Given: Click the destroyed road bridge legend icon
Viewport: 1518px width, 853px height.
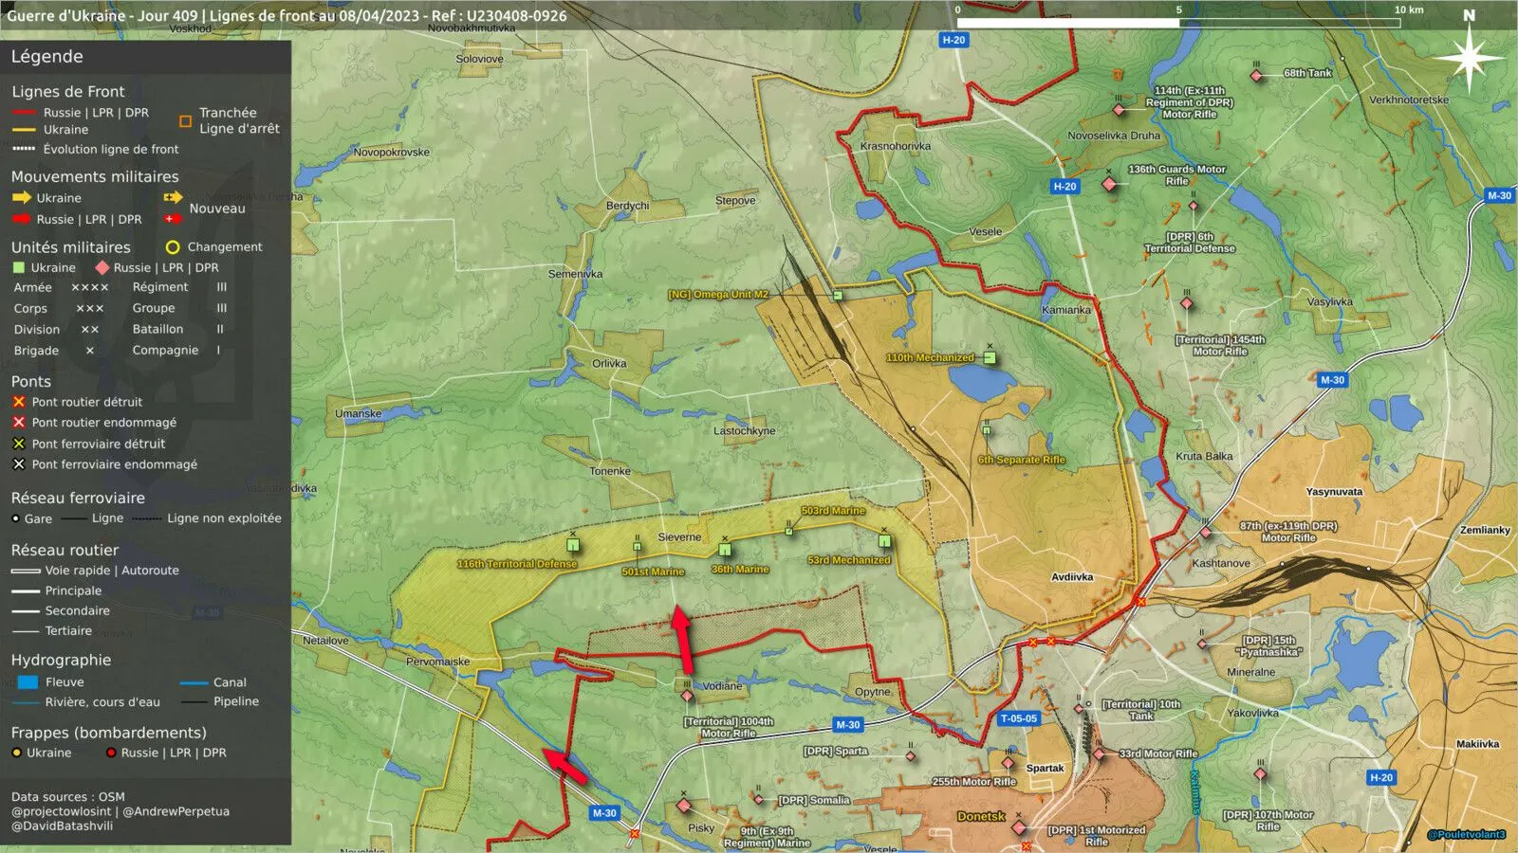Looking at the screenshot, I should (x=18, y=402).
